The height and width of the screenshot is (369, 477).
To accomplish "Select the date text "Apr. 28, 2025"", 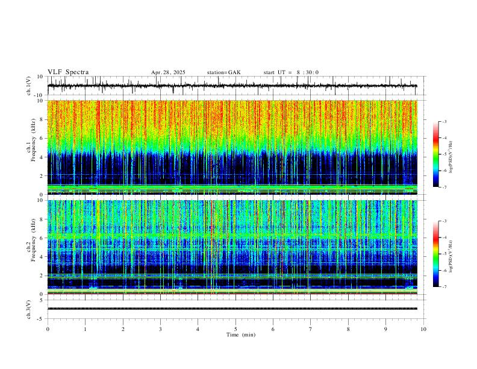I will 168,72.
